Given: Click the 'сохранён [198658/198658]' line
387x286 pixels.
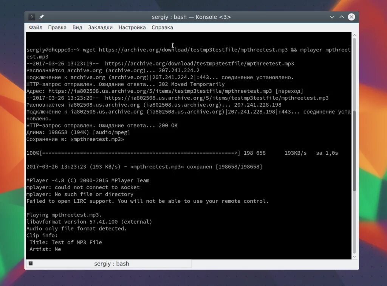Looking at the screenshot, I should point(144,167).
